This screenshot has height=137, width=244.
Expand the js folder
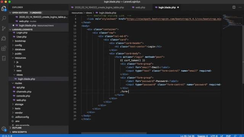(x=17, y=62)
